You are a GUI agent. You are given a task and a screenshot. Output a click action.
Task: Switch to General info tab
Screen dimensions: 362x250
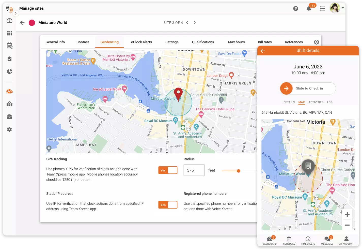tap(55, 42)
